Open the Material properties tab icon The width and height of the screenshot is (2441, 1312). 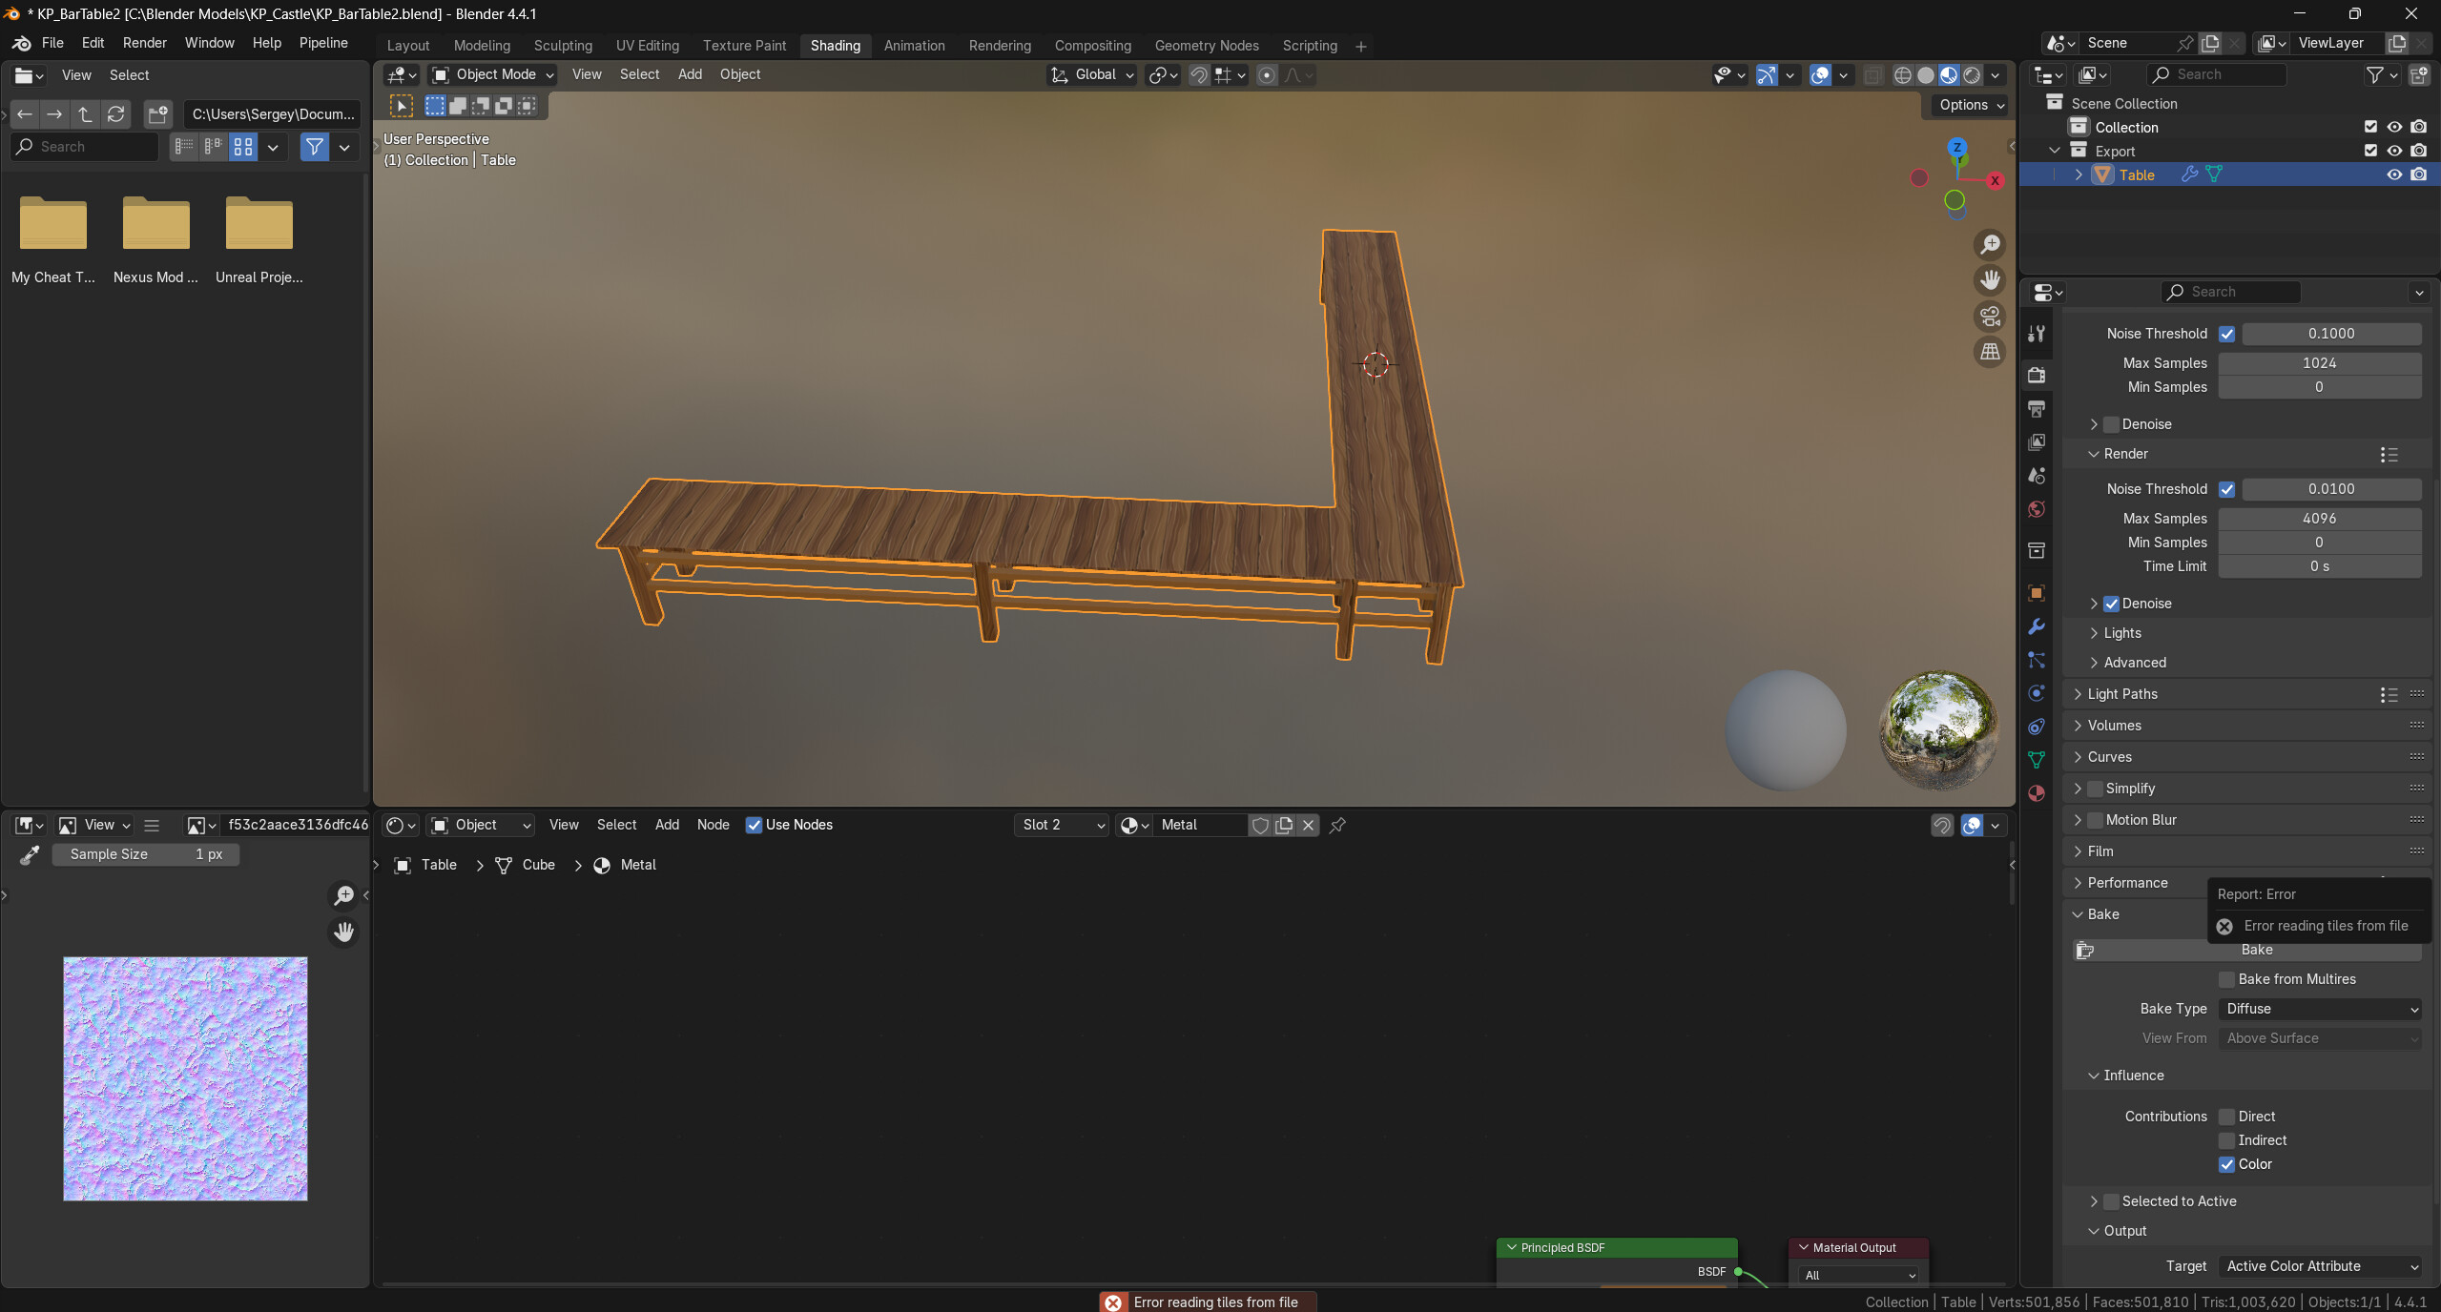pos(2037,793)
